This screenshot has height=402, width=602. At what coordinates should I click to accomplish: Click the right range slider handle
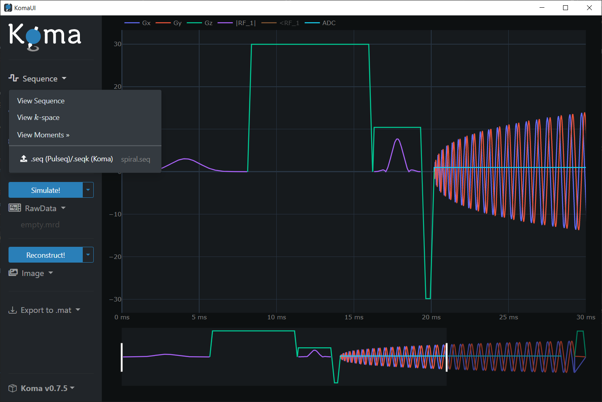[447, 357]
